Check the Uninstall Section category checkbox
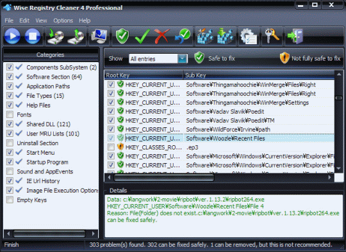Image resolution: width=346 pixels, height=252 pixels. 10,143
